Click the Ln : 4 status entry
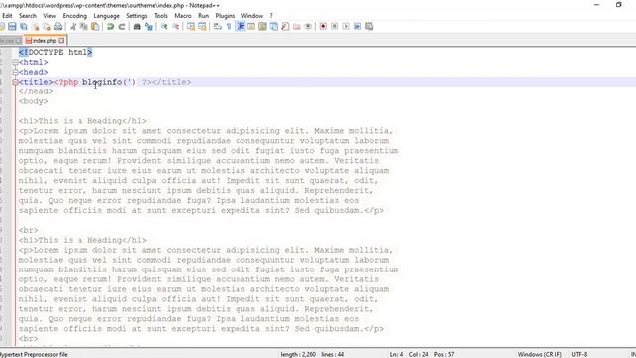 [397, 354]
